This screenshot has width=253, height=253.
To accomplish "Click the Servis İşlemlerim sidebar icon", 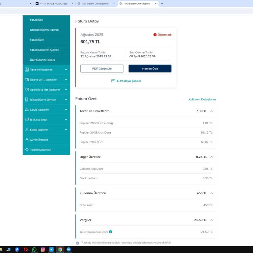I will 27,110.
